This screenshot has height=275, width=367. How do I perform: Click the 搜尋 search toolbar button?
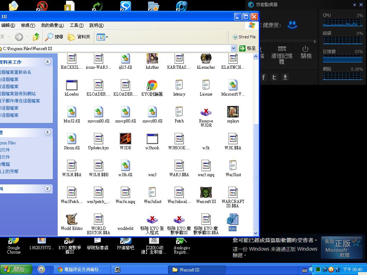point(54,37)
